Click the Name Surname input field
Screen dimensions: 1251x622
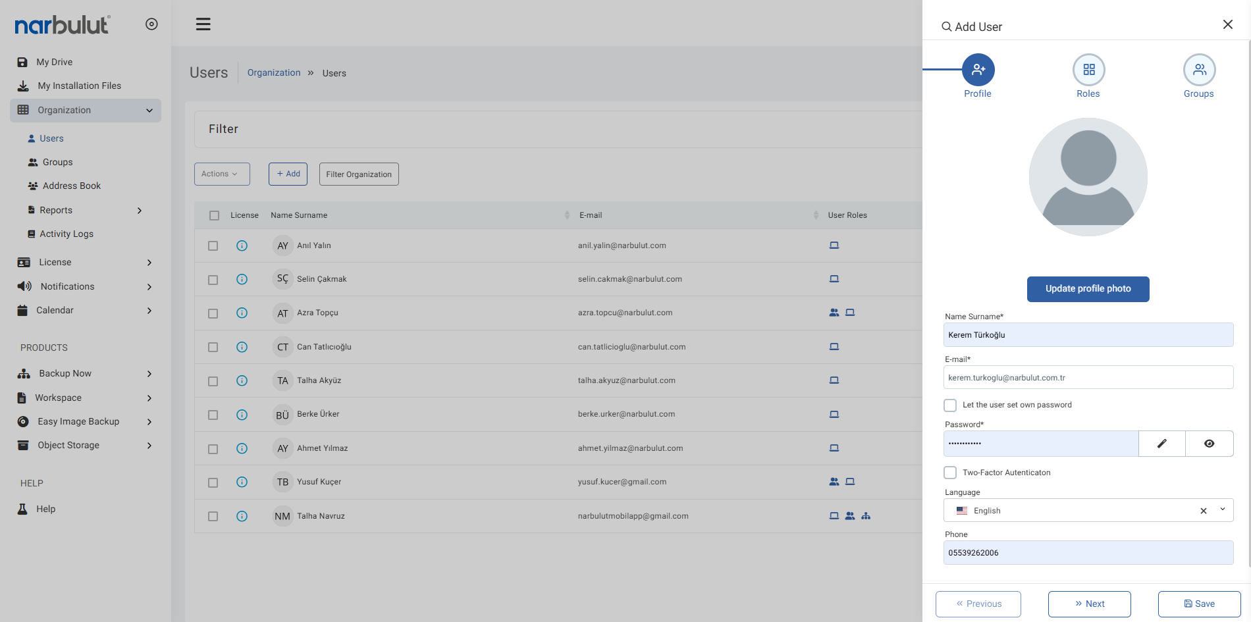(x=1088, y=335)
